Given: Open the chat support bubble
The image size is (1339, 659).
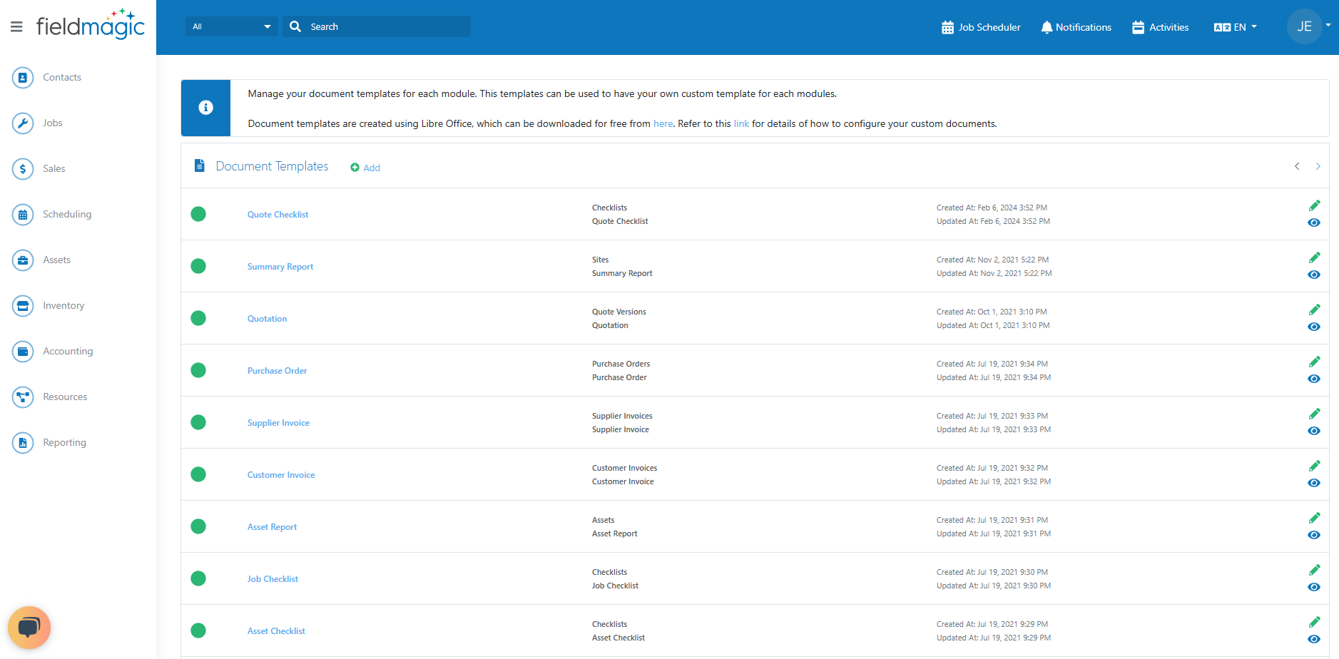Looking at the screenshot, I should [x=29, y=628].
